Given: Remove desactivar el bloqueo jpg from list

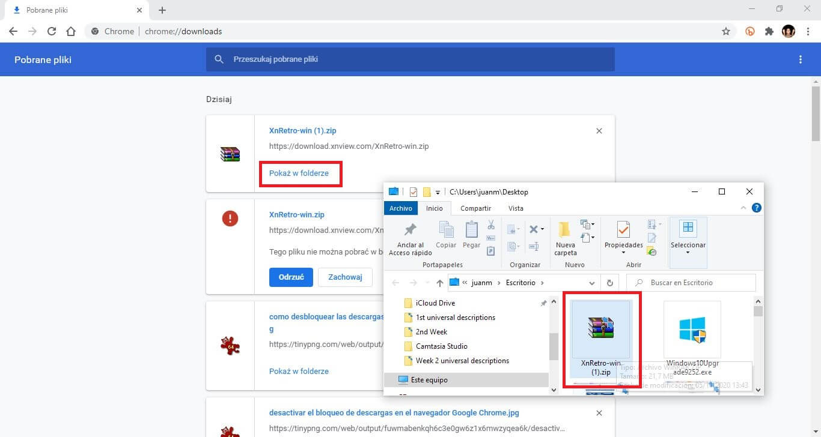Looking at the screenshot, I should pyautogui.click(x=599, y=413).
